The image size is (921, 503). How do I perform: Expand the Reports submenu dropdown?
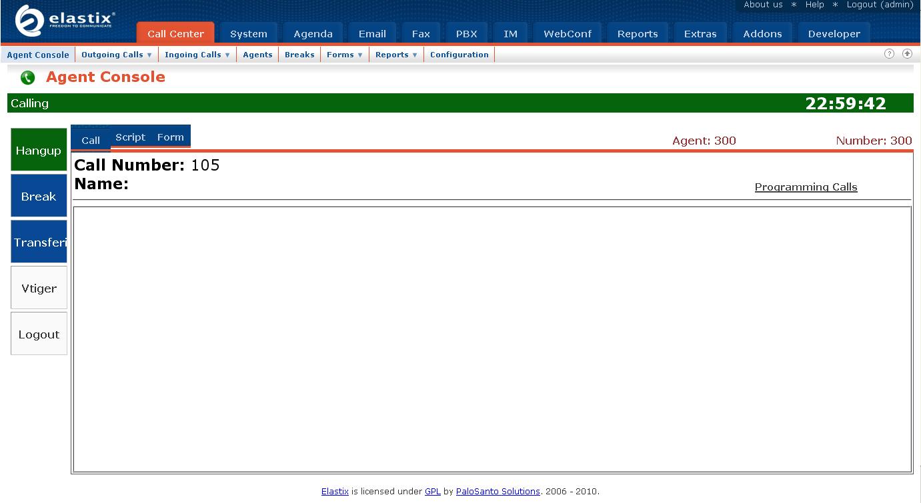pos(396,55)
